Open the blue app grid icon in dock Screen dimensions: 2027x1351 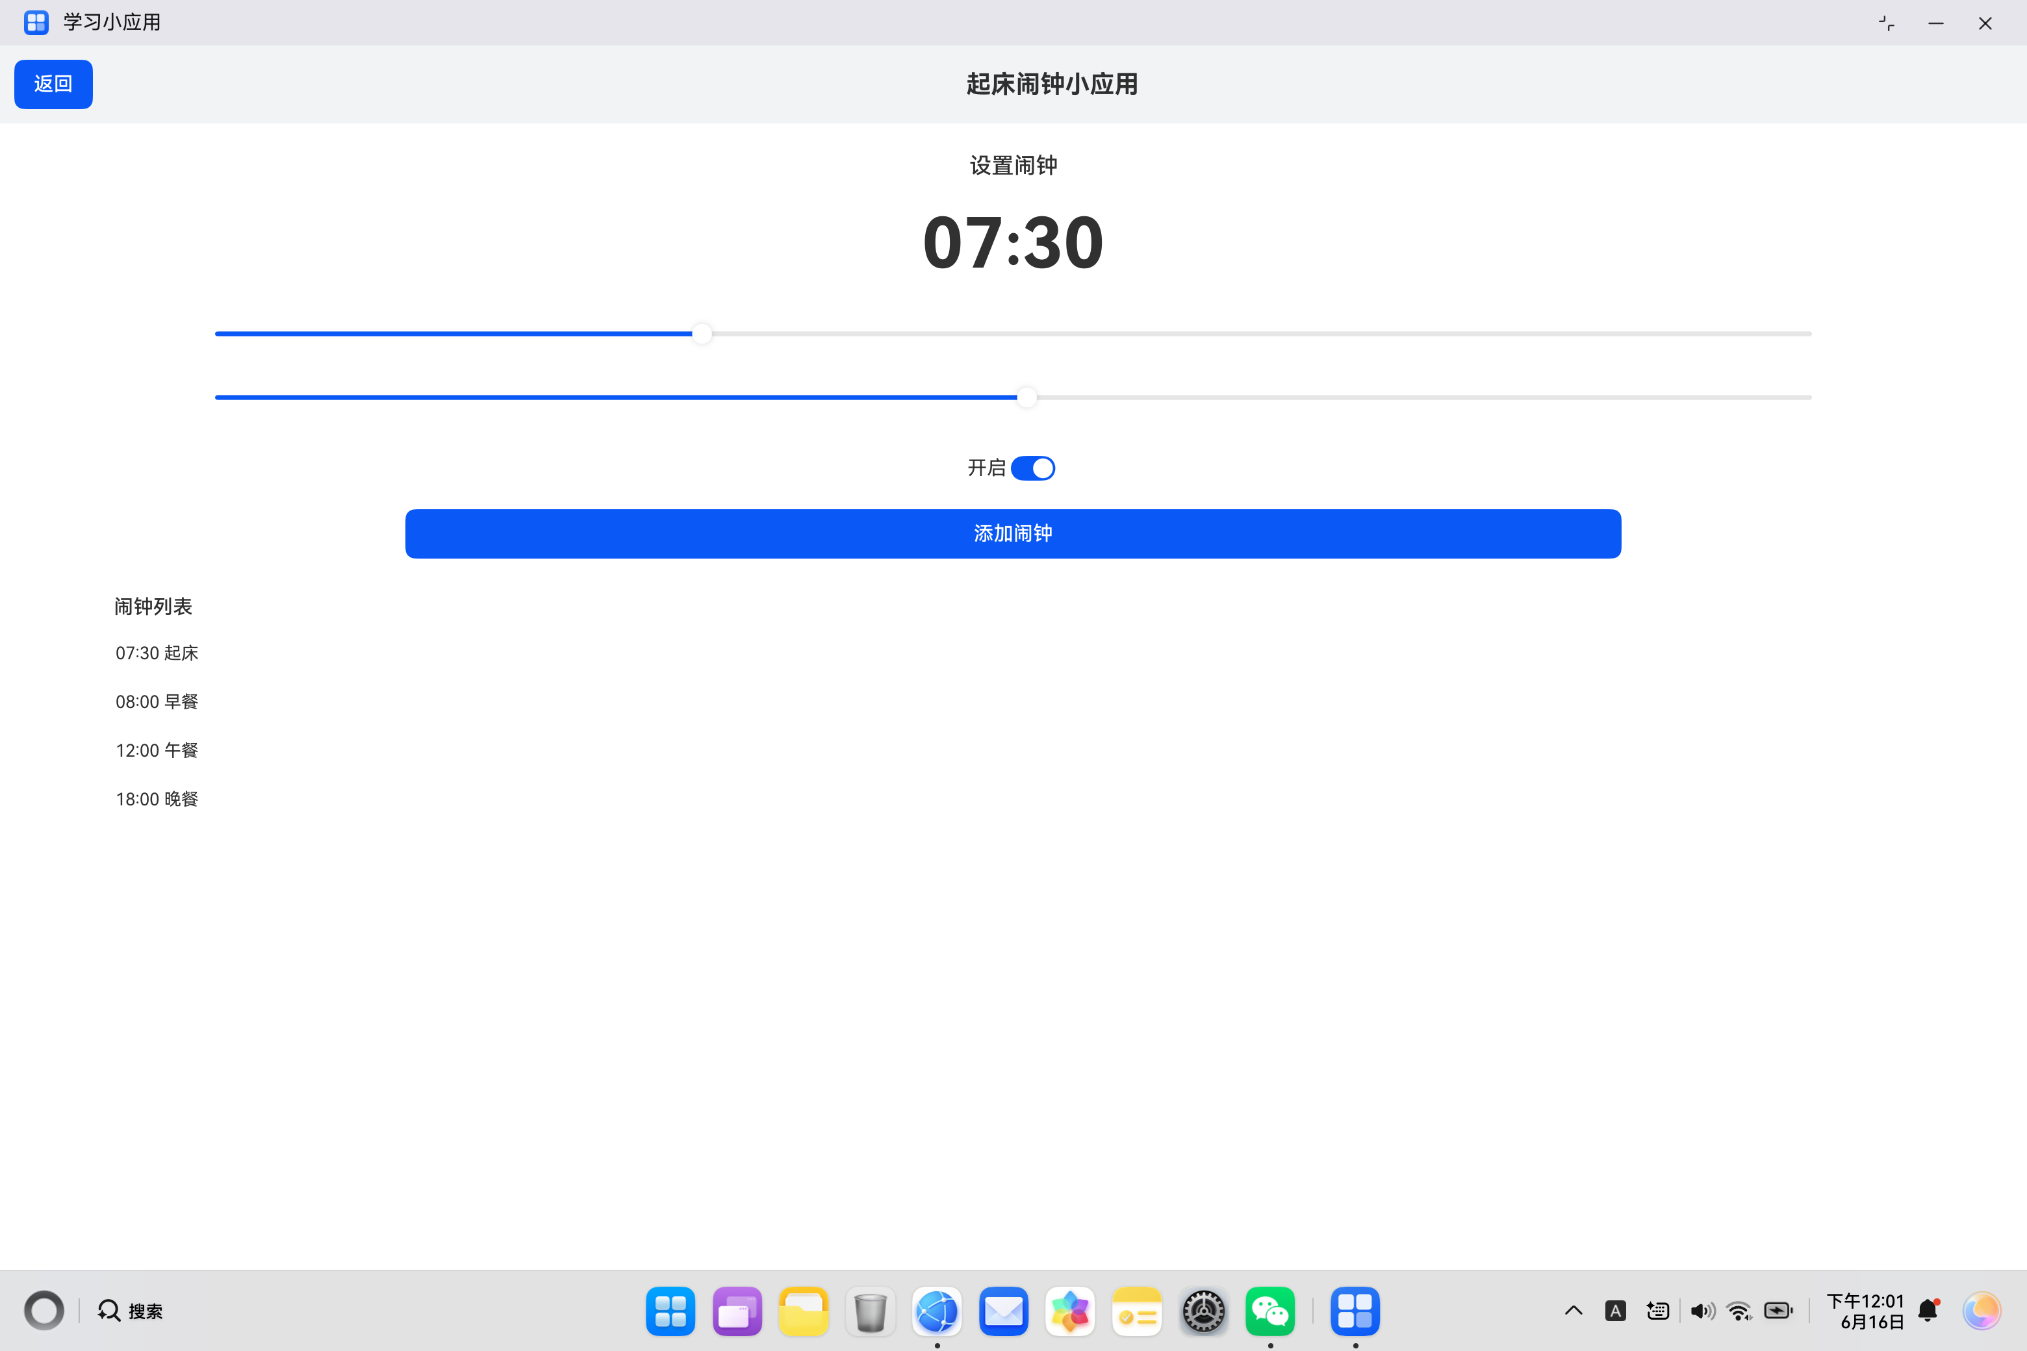click(670, 1311)
